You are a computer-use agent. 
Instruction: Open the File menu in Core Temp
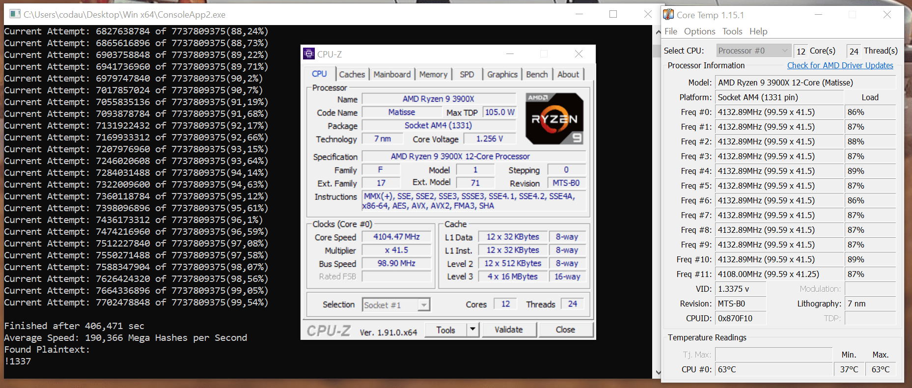pyautogui.click(x=670, y=31)
